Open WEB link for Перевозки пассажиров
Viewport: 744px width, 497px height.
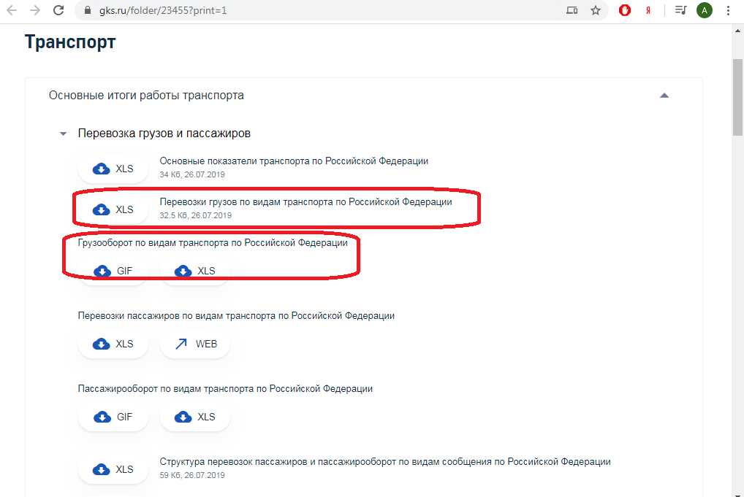[x=195, y=344]
